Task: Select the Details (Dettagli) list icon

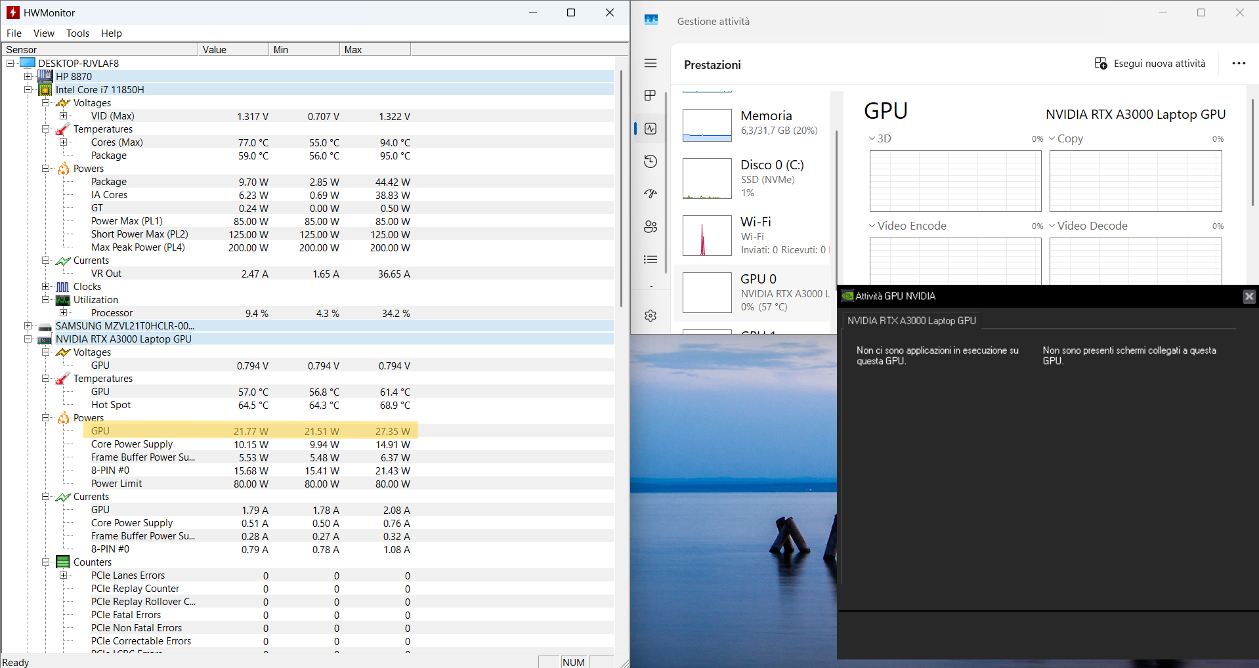Action: tap(650, 259)
